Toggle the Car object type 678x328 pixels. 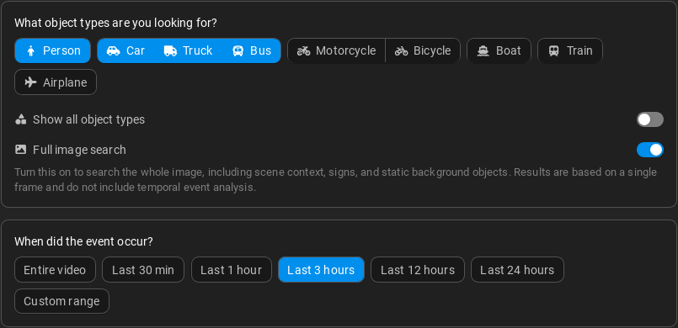125,50
